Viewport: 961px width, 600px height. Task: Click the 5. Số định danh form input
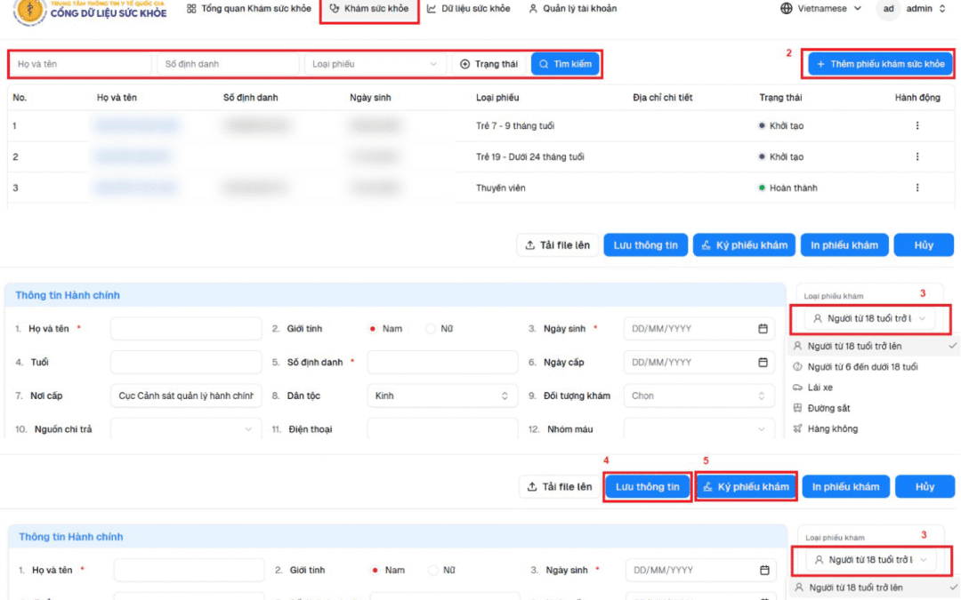(x=442, y=363)
